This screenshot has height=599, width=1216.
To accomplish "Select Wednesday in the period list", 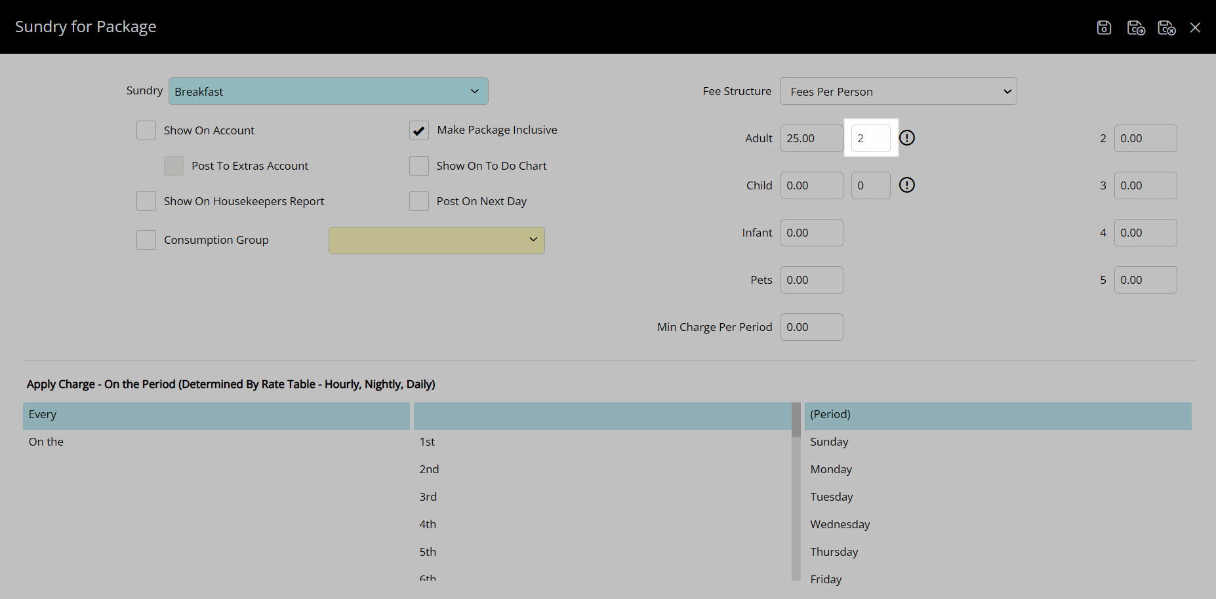I will [x=840, y=524].
